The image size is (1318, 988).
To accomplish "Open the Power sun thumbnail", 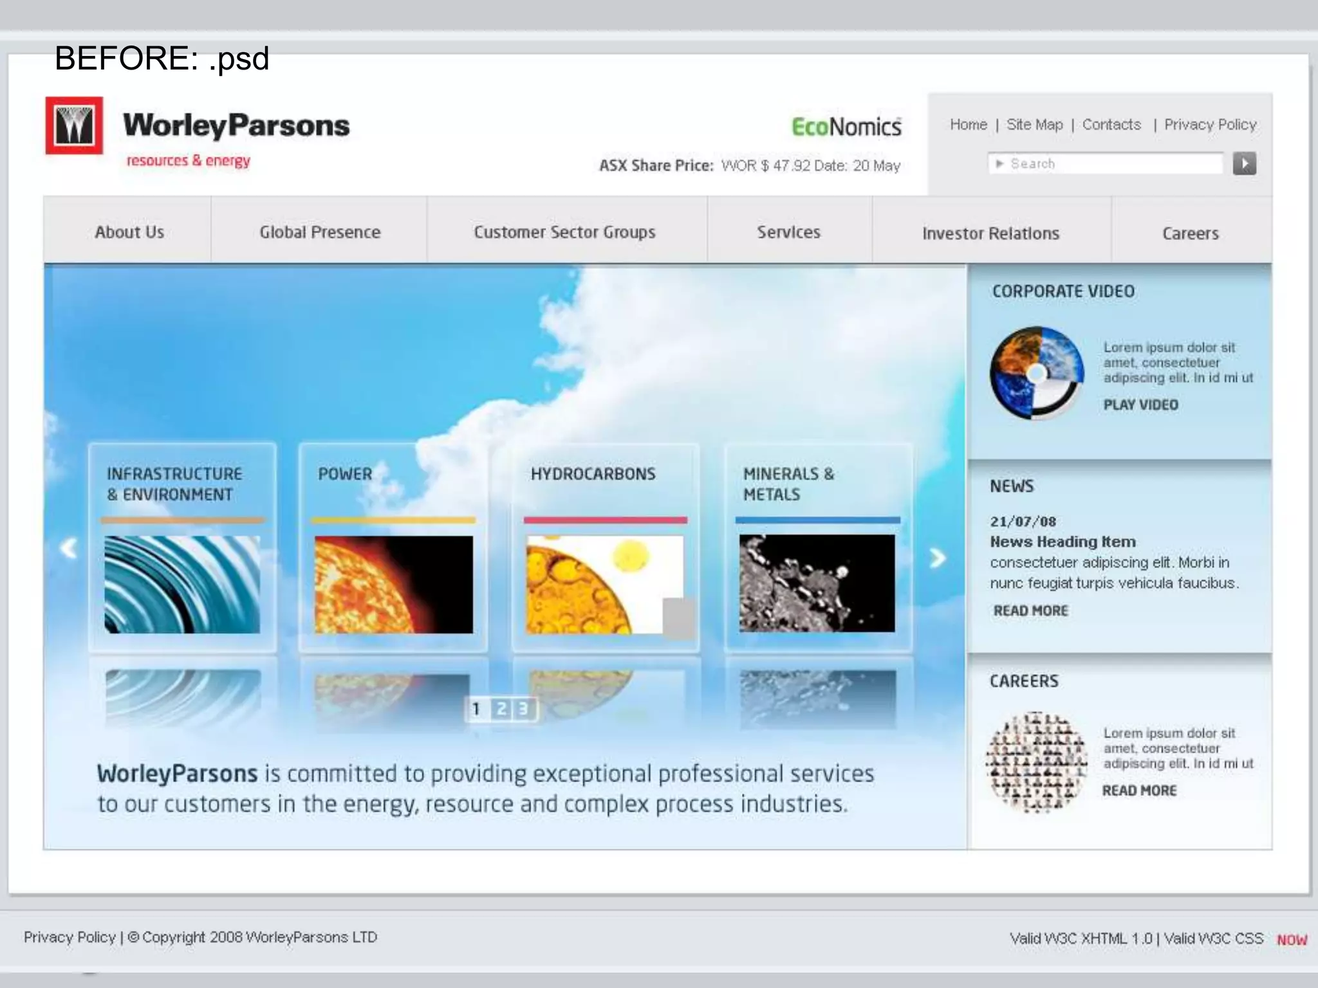I will tap(393, 584).
